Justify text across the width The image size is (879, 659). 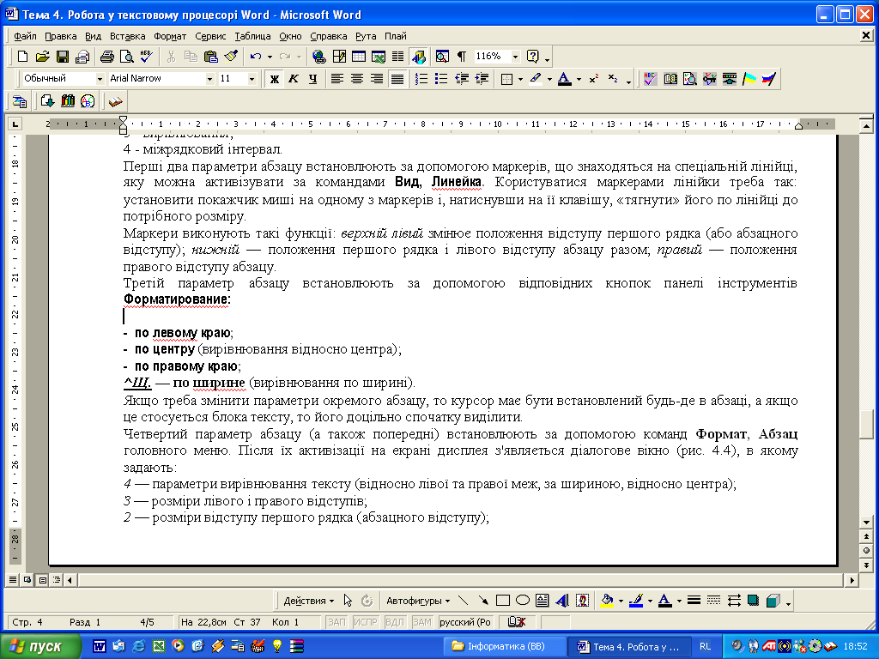click(397, 79)
